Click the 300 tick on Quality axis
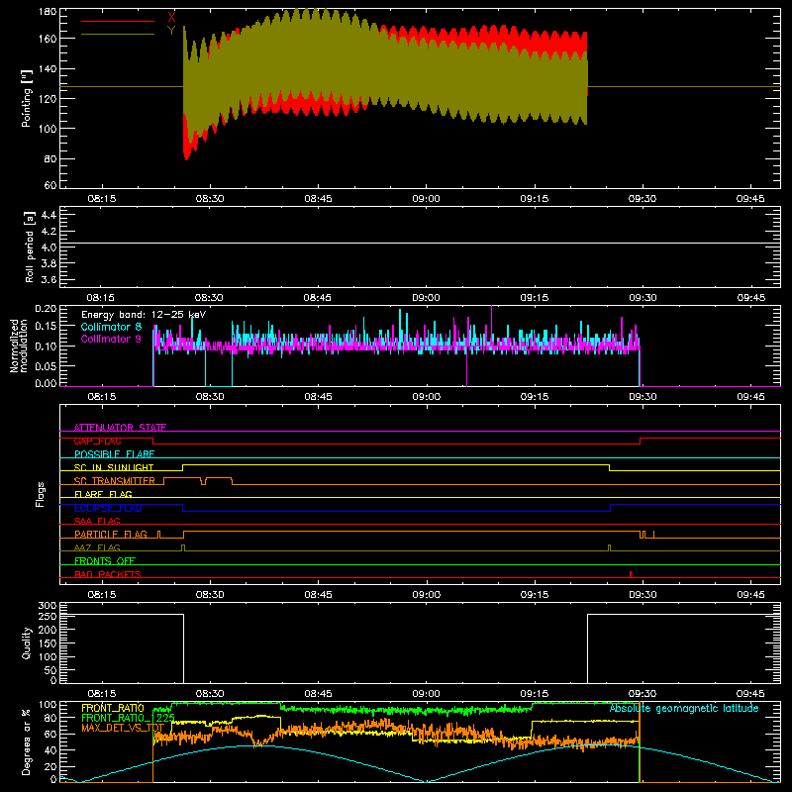The image size is (792, 792). 48,606
